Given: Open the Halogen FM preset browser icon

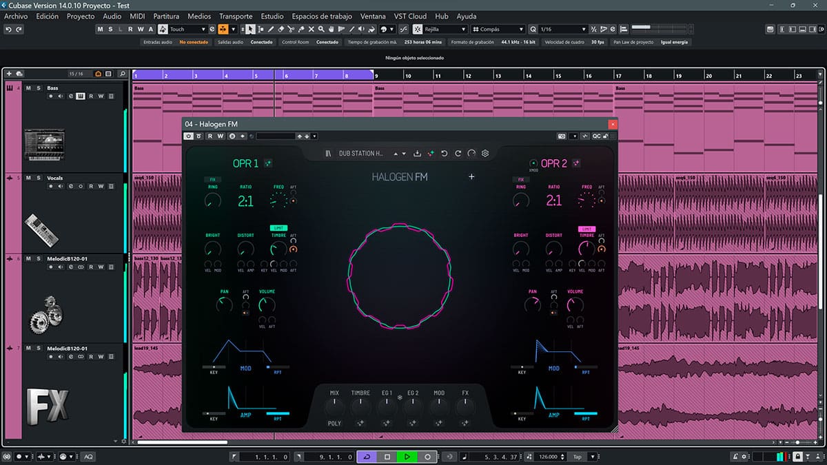Looking at the screenshot, I should click(329, 154).
